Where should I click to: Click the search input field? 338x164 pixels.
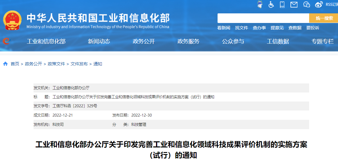coord(263,18)
